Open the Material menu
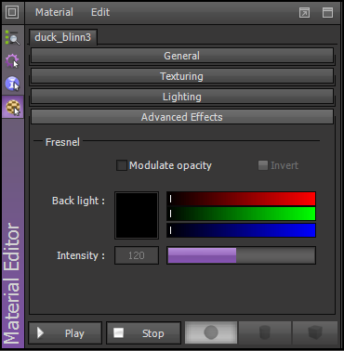 54,12
